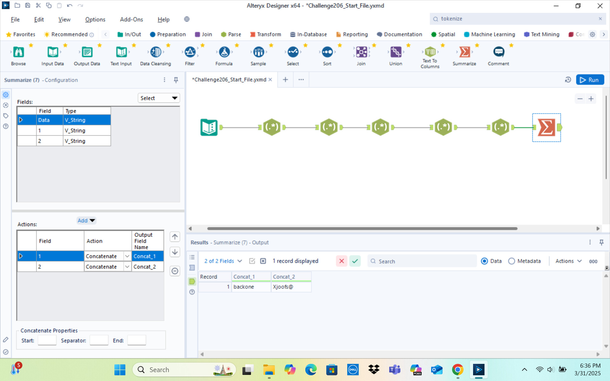Apply changes with green check button
Image resolution: width=610 pixels, height=381 pixels.
[x=355, y=261]
